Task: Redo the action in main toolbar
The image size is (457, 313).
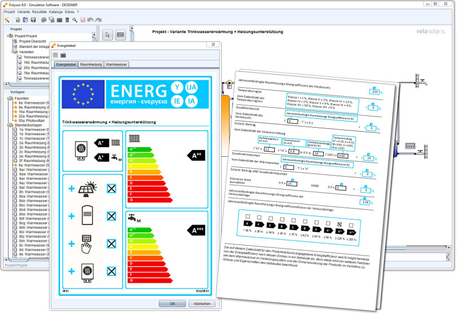Action: coord(98,20)
